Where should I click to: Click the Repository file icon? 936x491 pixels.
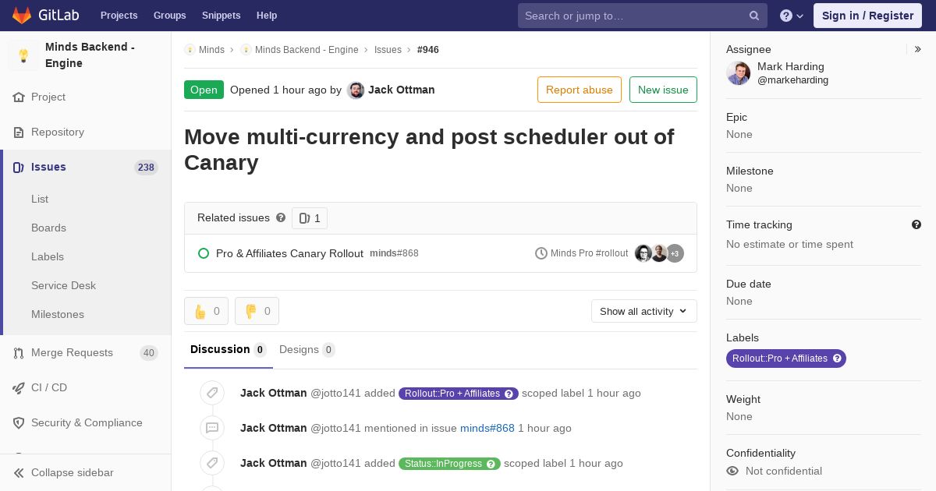pos(19,132)
